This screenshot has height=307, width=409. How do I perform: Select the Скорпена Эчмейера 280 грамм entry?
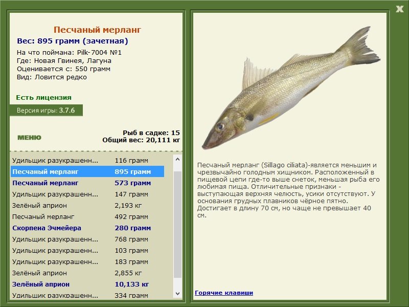[87, 228]
